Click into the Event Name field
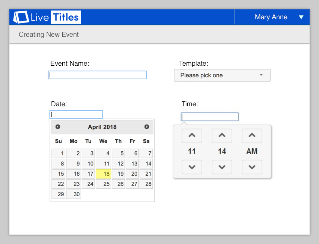This screenshot has height=244, width=319. click(x=97, y=75)
